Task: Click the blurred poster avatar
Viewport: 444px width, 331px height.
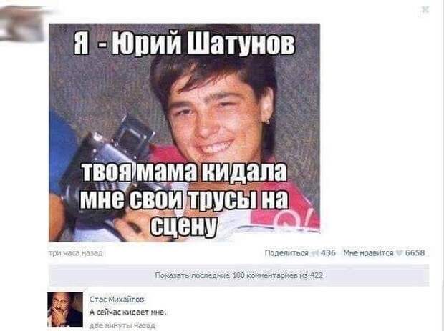Action: [x=23, y=24]
